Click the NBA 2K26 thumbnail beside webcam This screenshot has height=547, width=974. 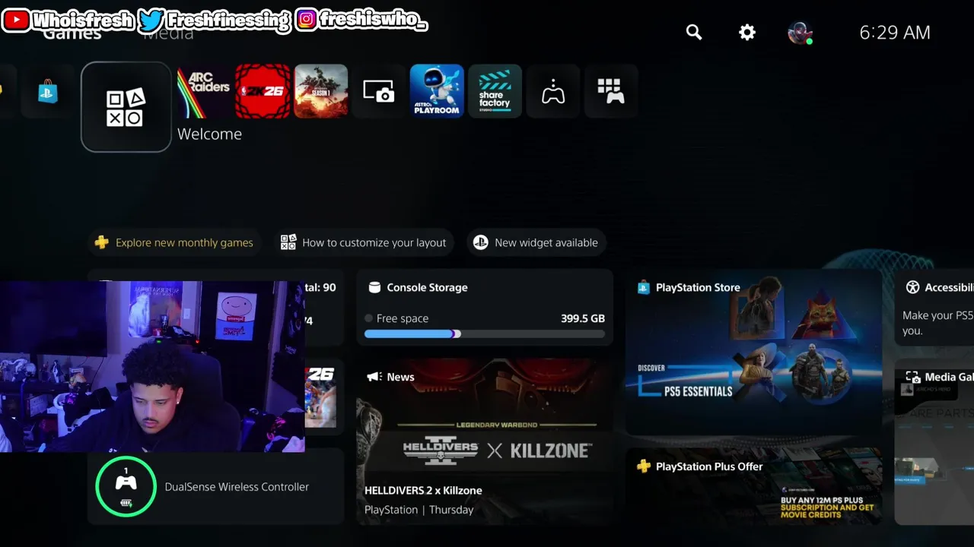(320, 397)
